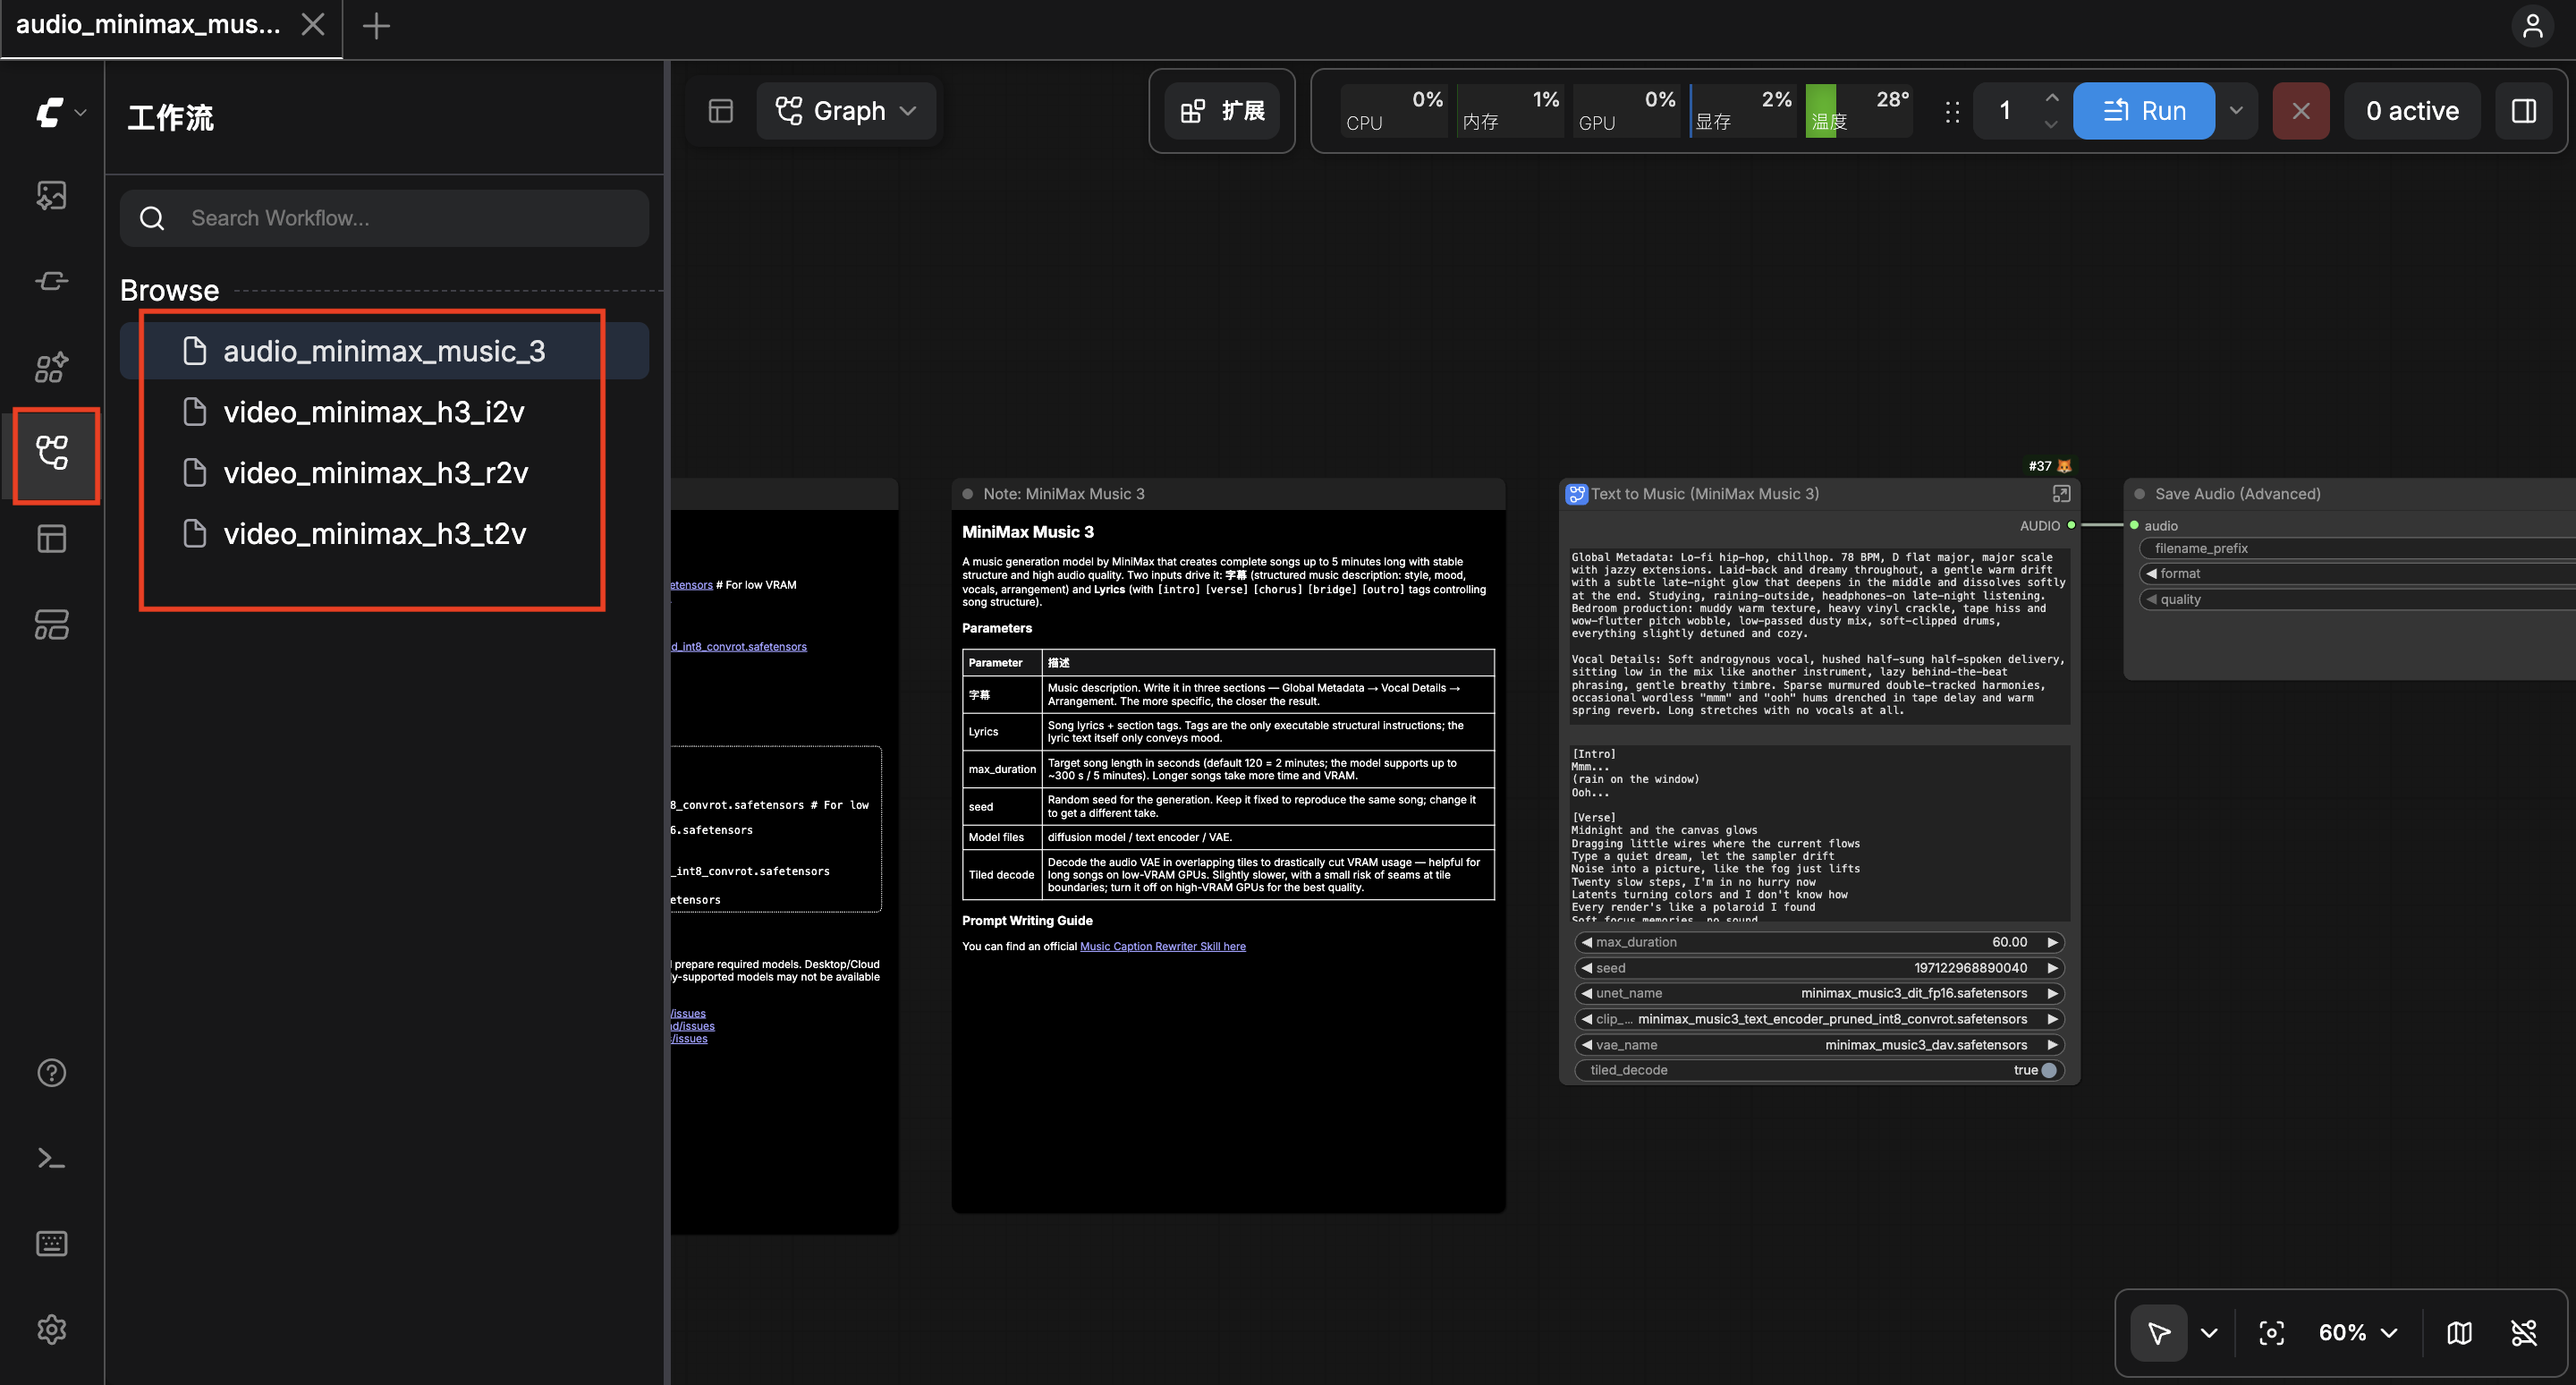Expand the Run options chevron
The width and height of the screenshot is (2576, 1385).
(2236, 111)
